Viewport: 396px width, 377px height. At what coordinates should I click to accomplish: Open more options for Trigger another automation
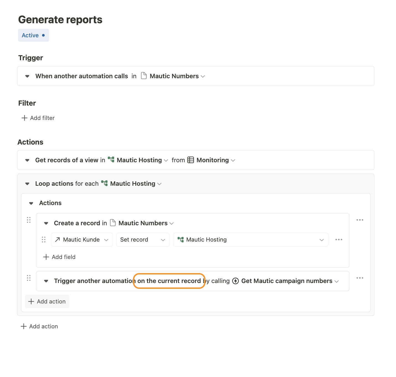[x=360, y=278]
